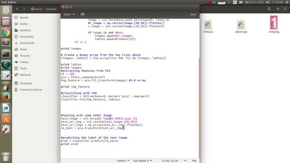Click 'print img_feature' line in editor
Image resolution: width=290 pixels, height=163 pixels.
coord(75,86)
